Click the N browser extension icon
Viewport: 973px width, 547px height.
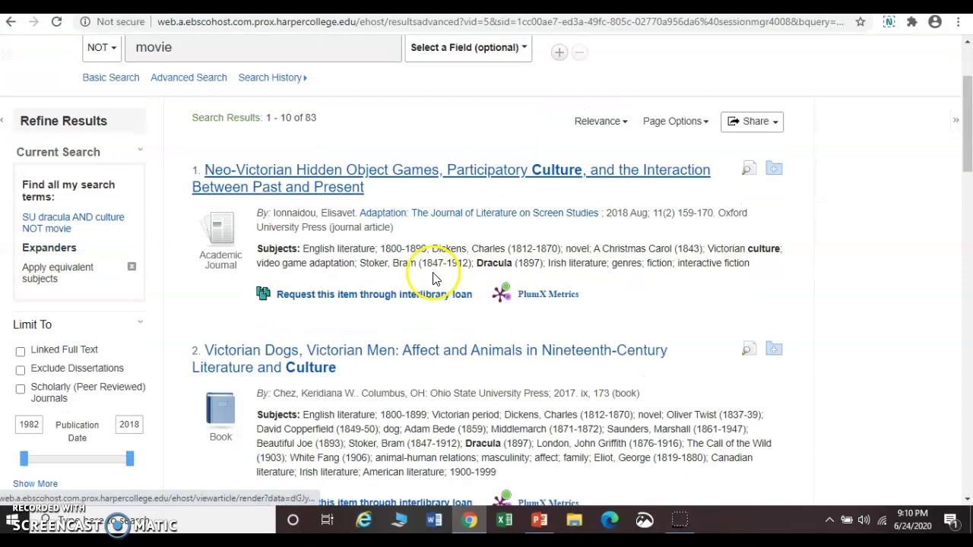pos(889,22)
